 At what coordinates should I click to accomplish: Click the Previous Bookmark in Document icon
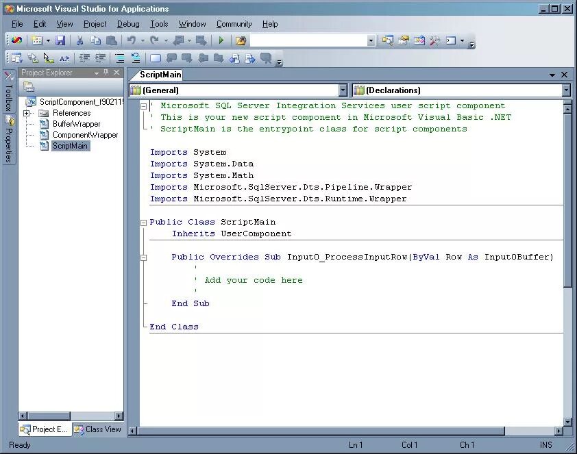[234, 58]
